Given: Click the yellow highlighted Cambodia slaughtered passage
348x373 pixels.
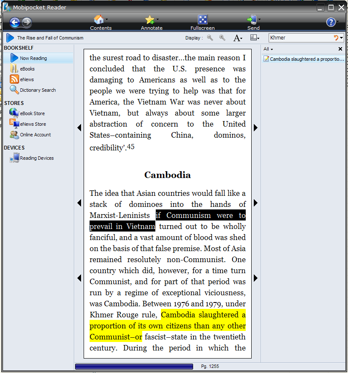Looking at the screenshot, I should [x=168, y=326].
